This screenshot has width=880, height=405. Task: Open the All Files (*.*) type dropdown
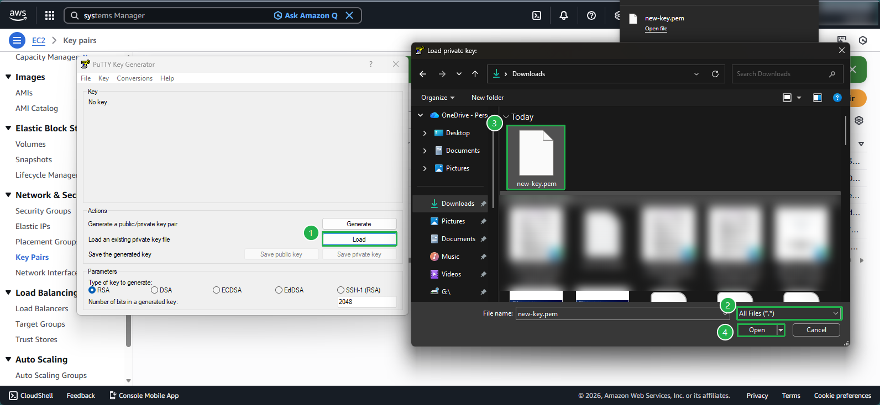789,313
